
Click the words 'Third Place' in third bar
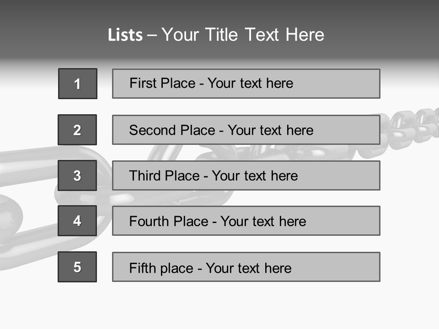(164, 175)
